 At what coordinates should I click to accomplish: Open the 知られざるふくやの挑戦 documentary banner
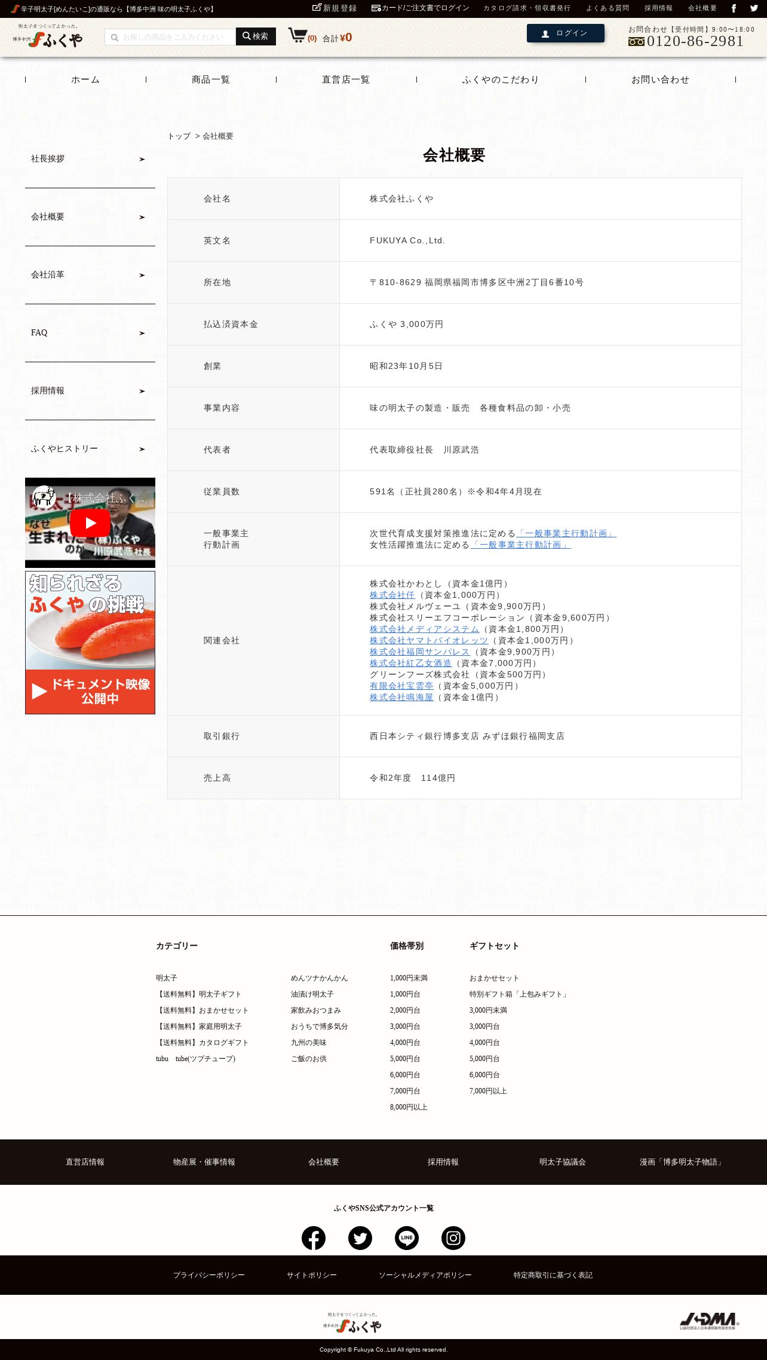tap(90, 643)
